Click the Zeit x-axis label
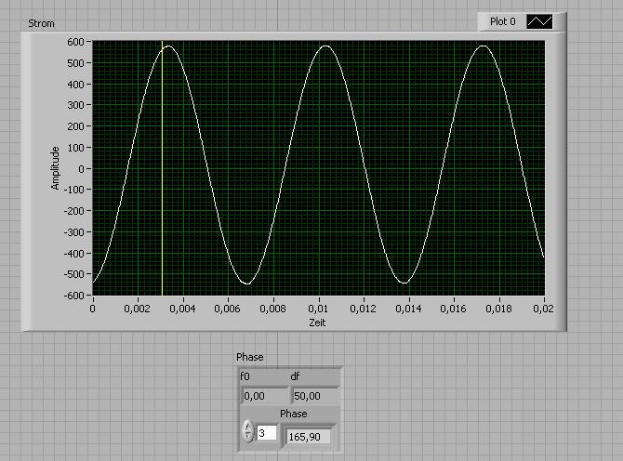Viewport: 623px width, 461px height. 319,323
